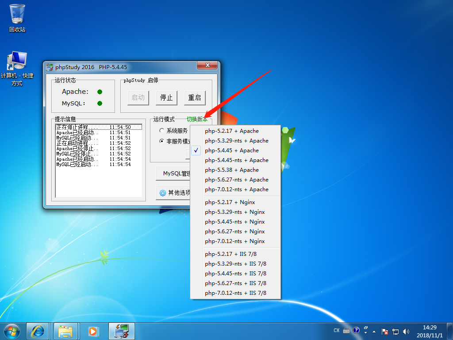The height and width of the screenshot is (340, 453).
Task: Click the Apache green status indicator
Action: (x=100, y=92)
